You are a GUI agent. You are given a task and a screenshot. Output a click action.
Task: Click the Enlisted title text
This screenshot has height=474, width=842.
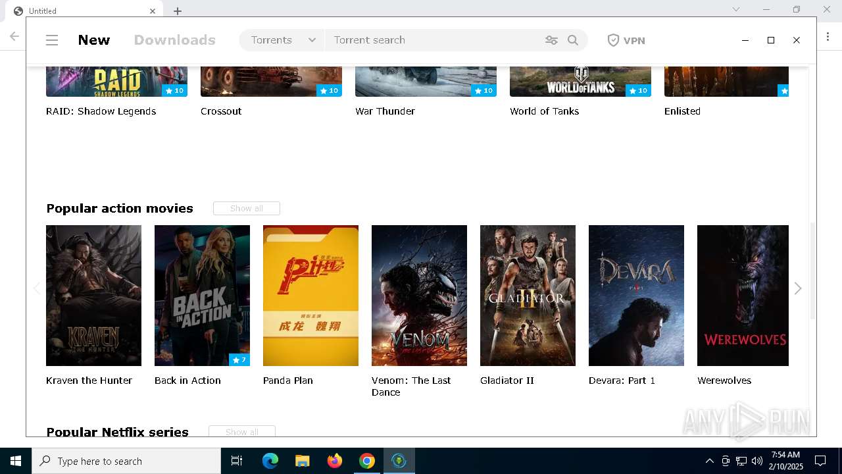tap(682, 111)
